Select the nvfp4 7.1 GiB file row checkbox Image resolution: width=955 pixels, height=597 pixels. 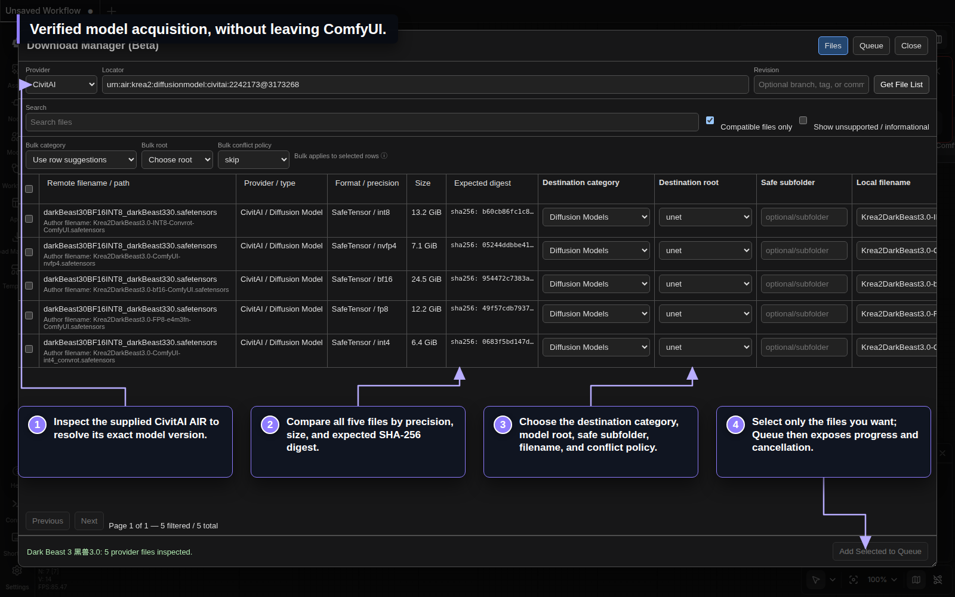pos(29,253)
